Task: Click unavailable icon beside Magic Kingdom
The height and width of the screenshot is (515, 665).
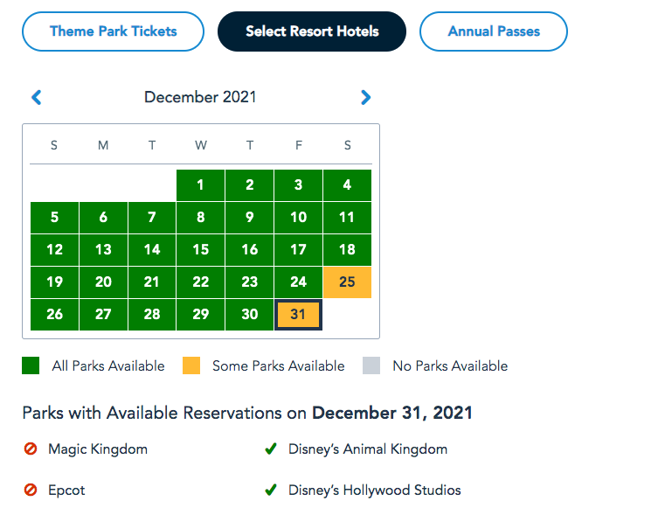Action: coord(31,449)
